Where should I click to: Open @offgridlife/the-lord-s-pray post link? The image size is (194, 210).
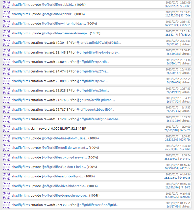(98, 52)
